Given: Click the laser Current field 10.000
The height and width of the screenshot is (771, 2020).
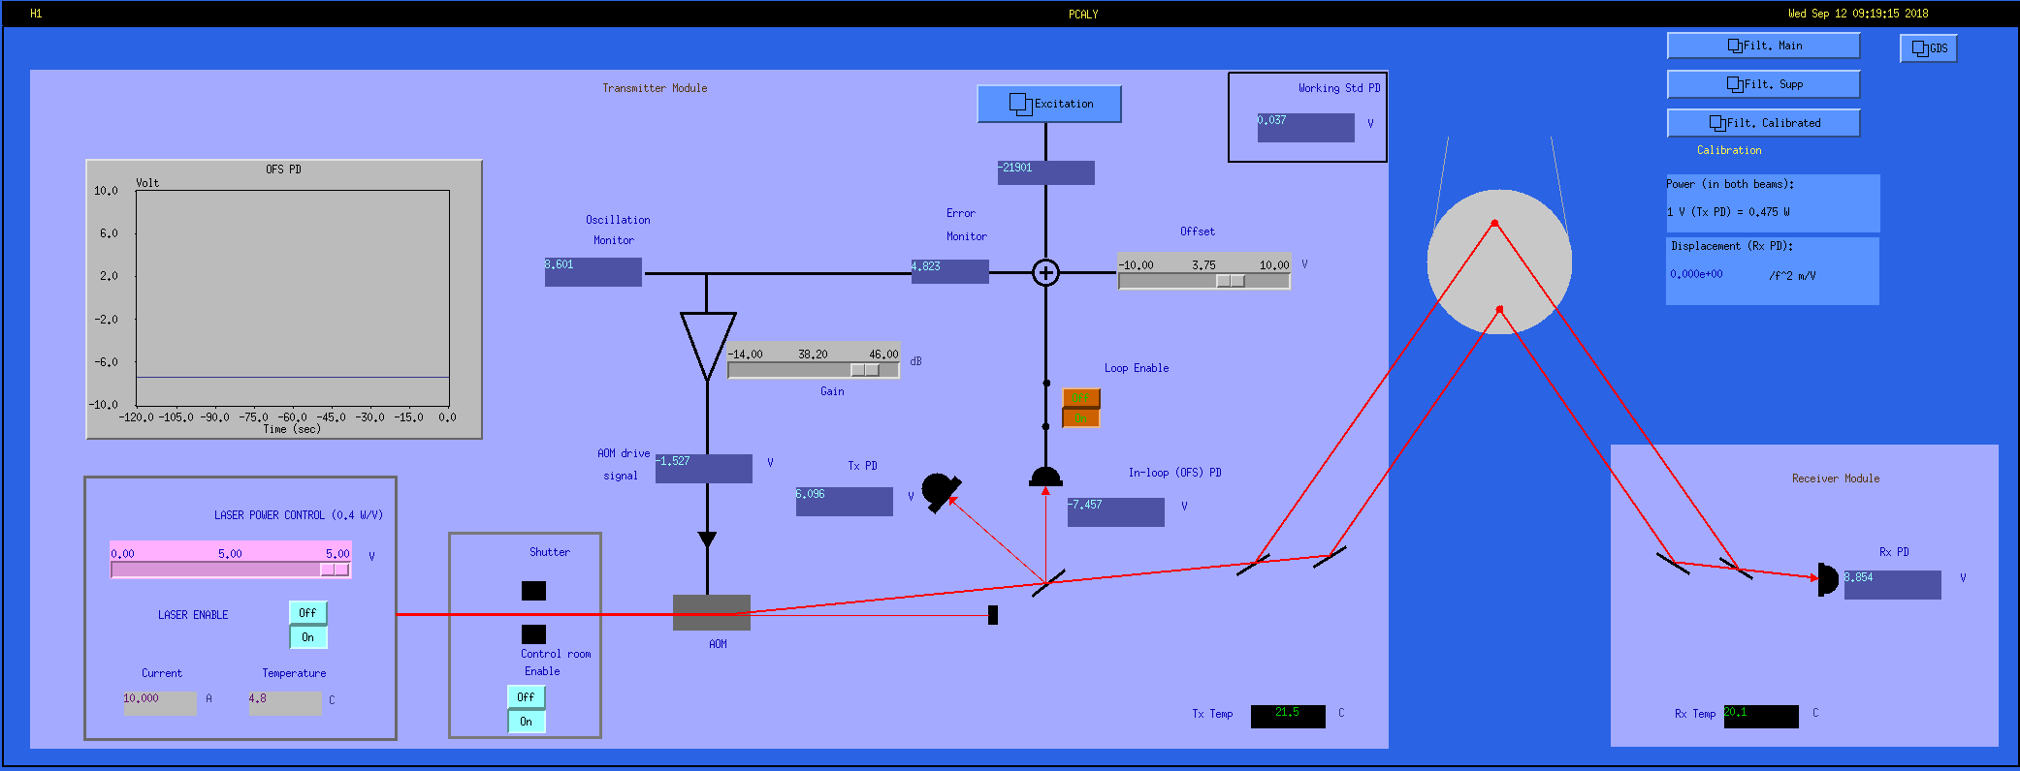Looking at the screenshot, I should pos(160,703).
